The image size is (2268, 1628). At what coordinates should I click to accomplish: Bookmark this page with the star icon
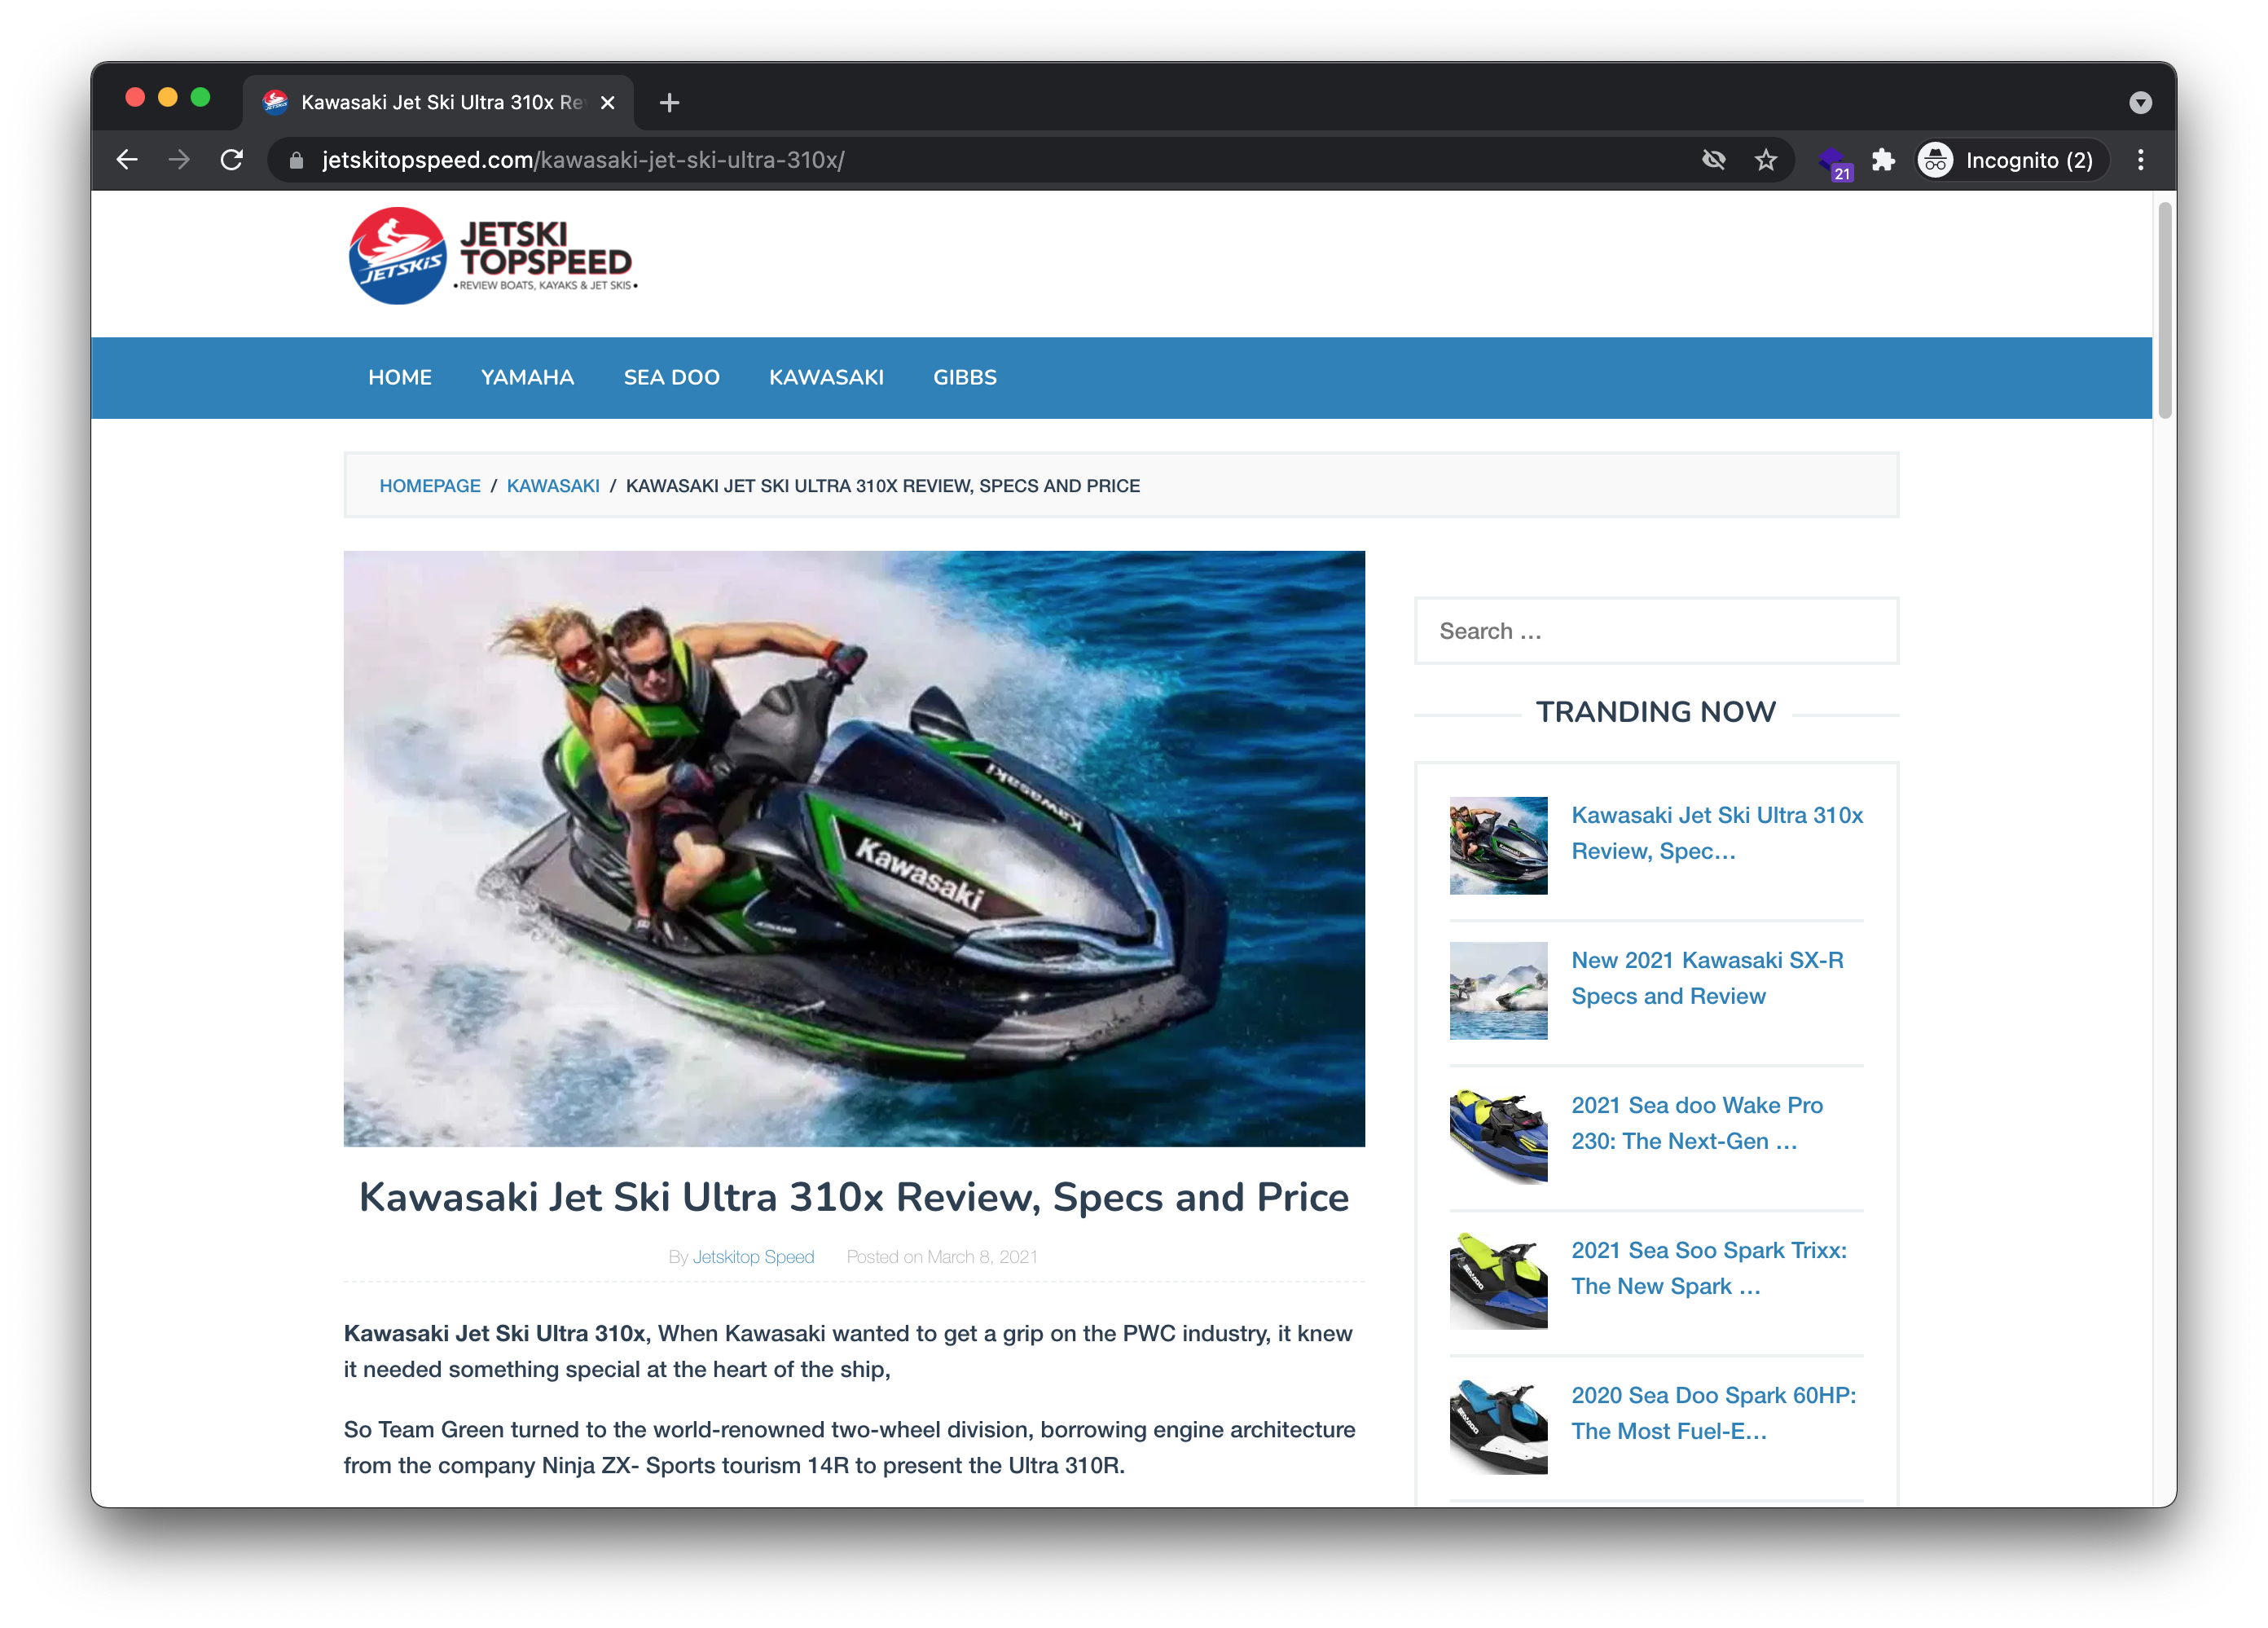[x=1766, y=160]
